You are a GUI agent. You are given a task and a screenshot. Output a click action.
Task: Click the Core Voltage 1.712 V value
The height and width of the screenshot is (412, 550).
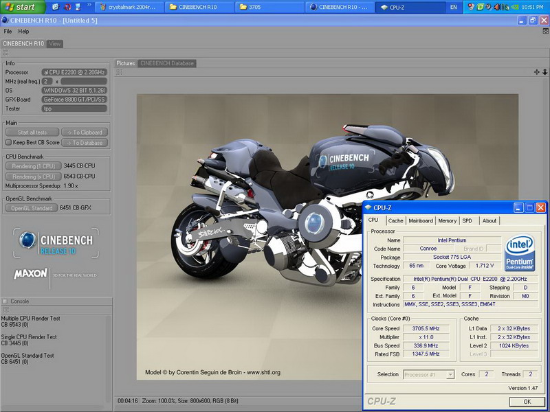pos(485,266)
